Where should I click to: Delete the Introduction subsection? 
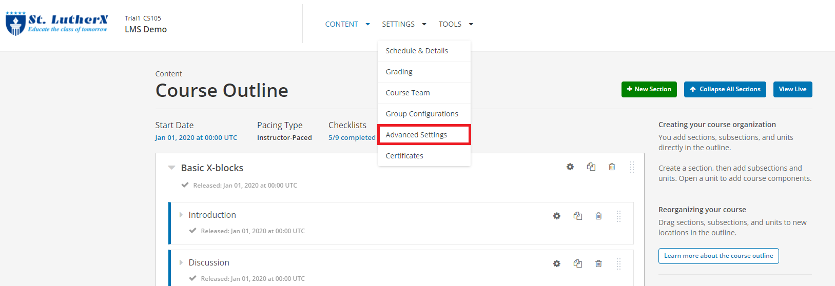point(598,216)
